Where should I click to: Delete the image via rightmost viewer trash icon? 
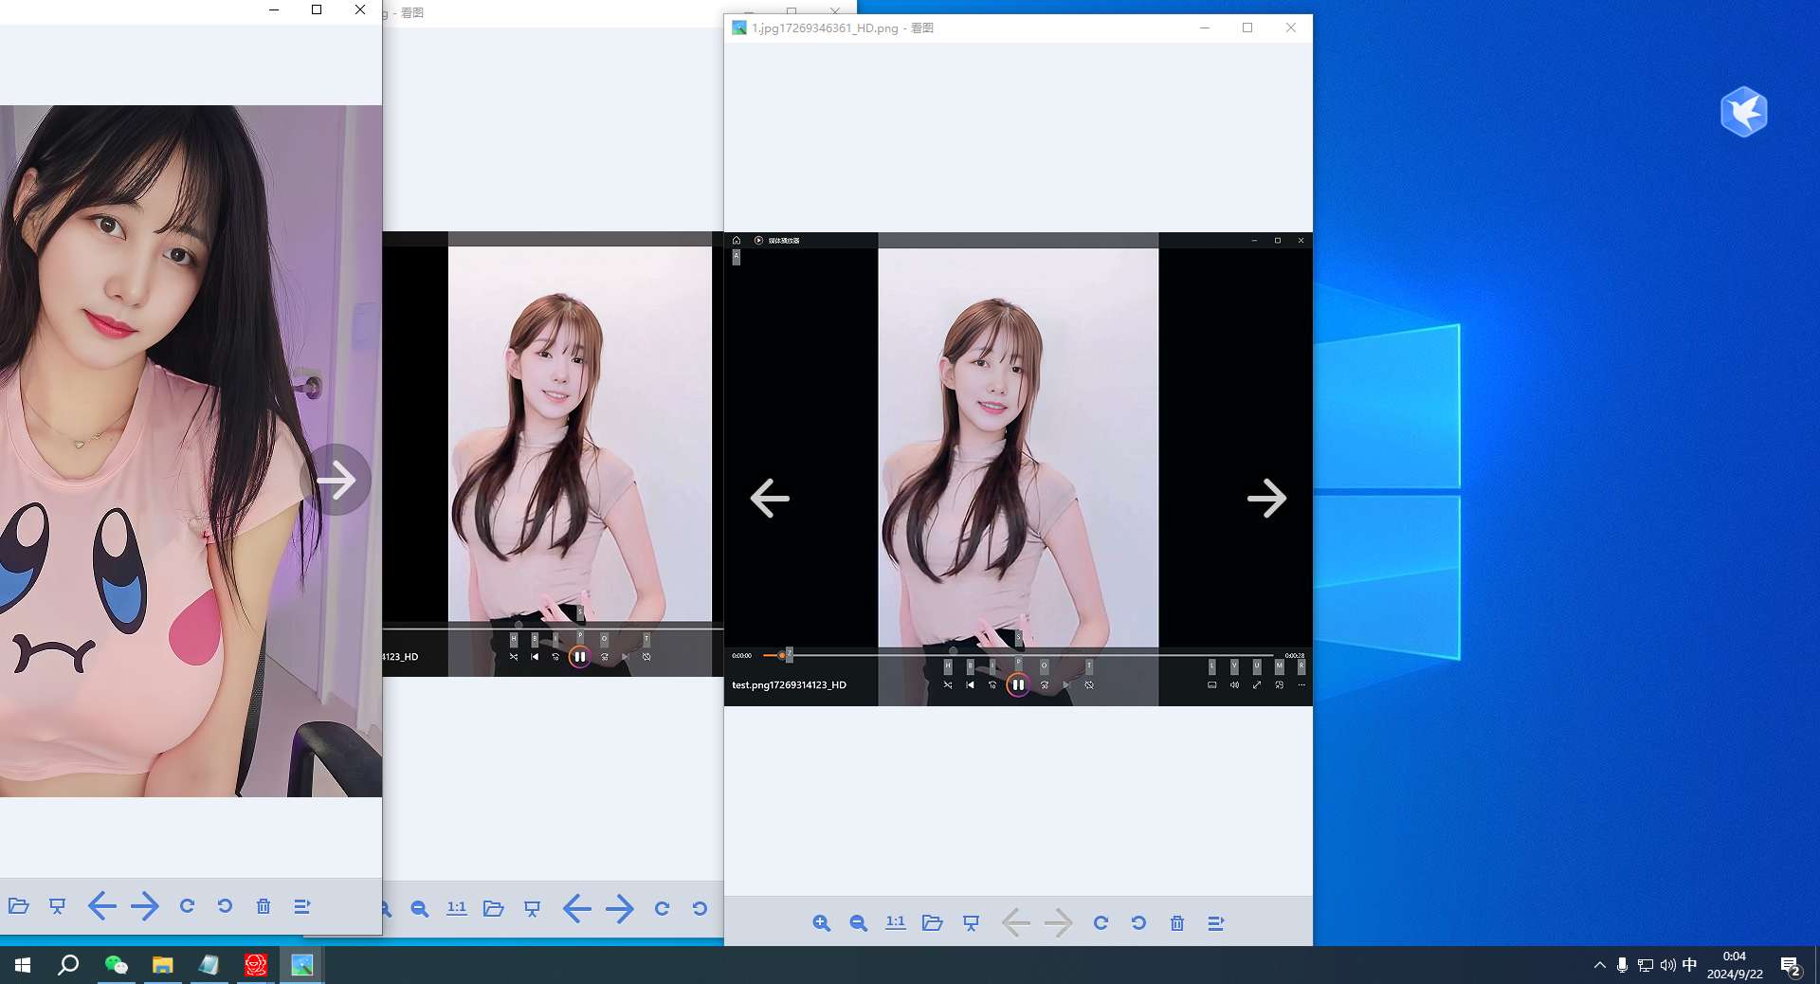(x=1176, y=922)
